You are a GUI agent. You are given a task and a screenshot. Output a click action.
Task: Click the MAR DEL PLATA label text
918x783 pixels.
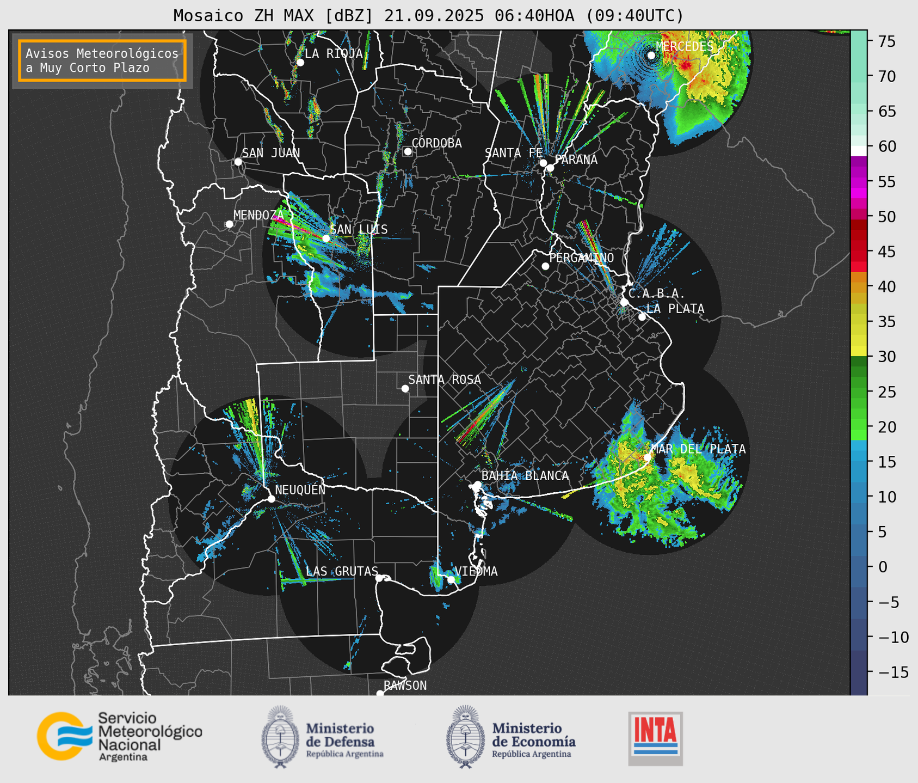tap(698, 449)
